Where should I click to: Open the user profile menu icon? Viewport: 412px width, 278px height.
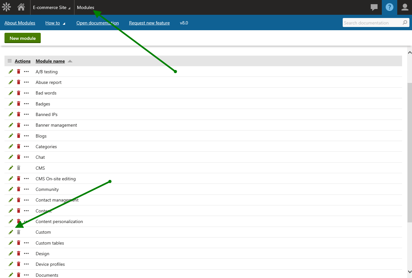405,7
